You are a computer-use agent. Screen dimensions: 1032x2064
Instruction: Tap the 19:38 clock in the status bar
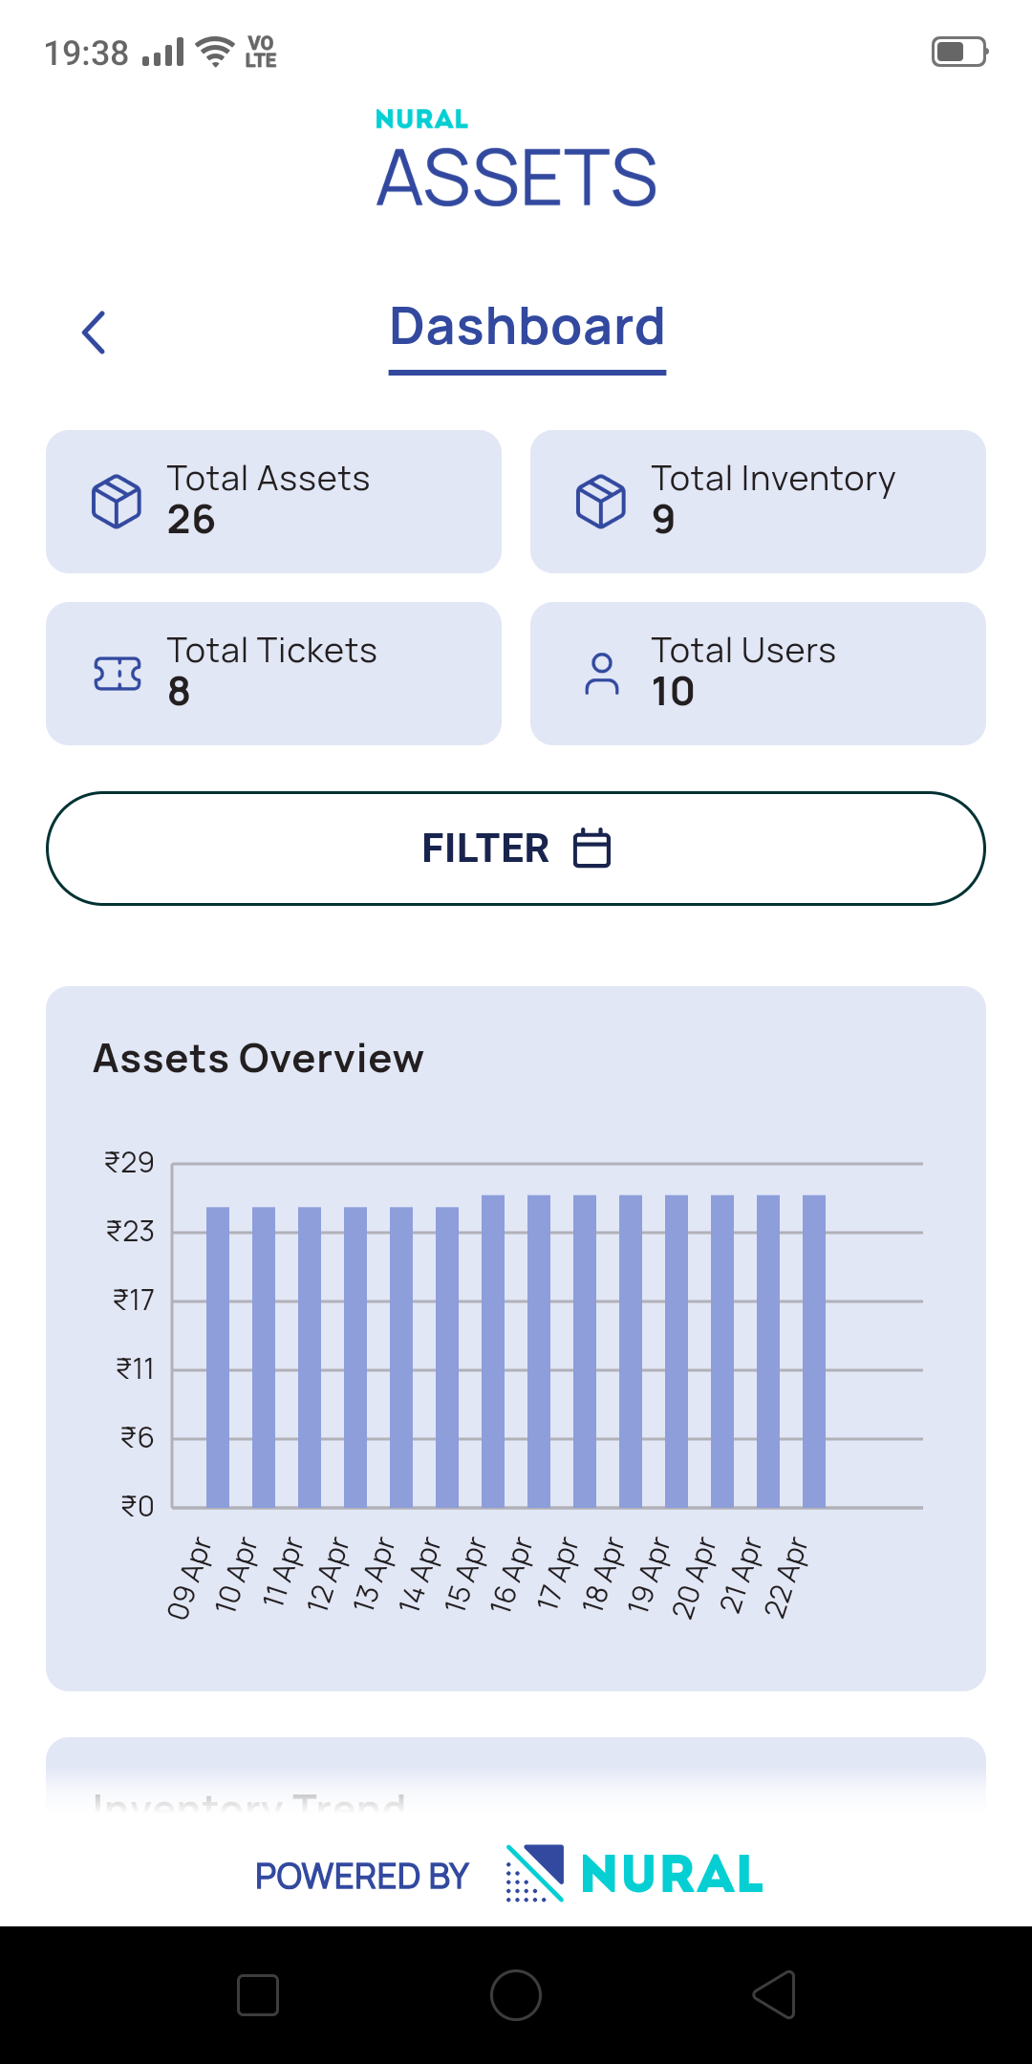click(x=86, y=54)
